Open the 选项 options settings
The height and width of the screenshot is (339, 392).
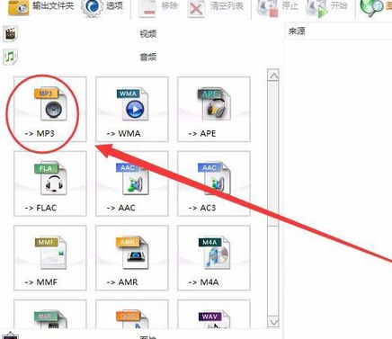pos(102,7)
